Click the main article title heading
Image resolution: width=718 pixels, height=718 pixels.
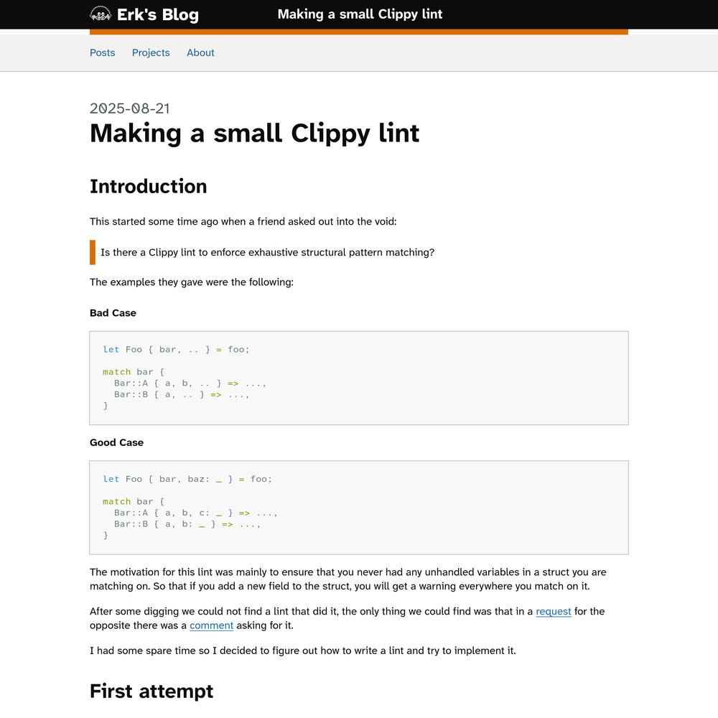coord(254,134)
